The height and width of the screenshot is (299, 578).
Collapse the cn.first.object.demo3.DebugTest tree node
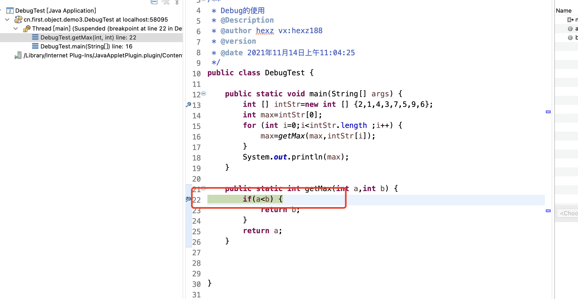(x=7, y=19)
